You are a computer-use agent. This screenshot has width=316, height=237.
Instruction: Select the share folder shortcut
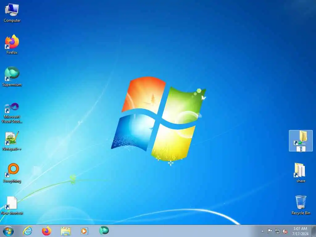(x=301, y=173)
